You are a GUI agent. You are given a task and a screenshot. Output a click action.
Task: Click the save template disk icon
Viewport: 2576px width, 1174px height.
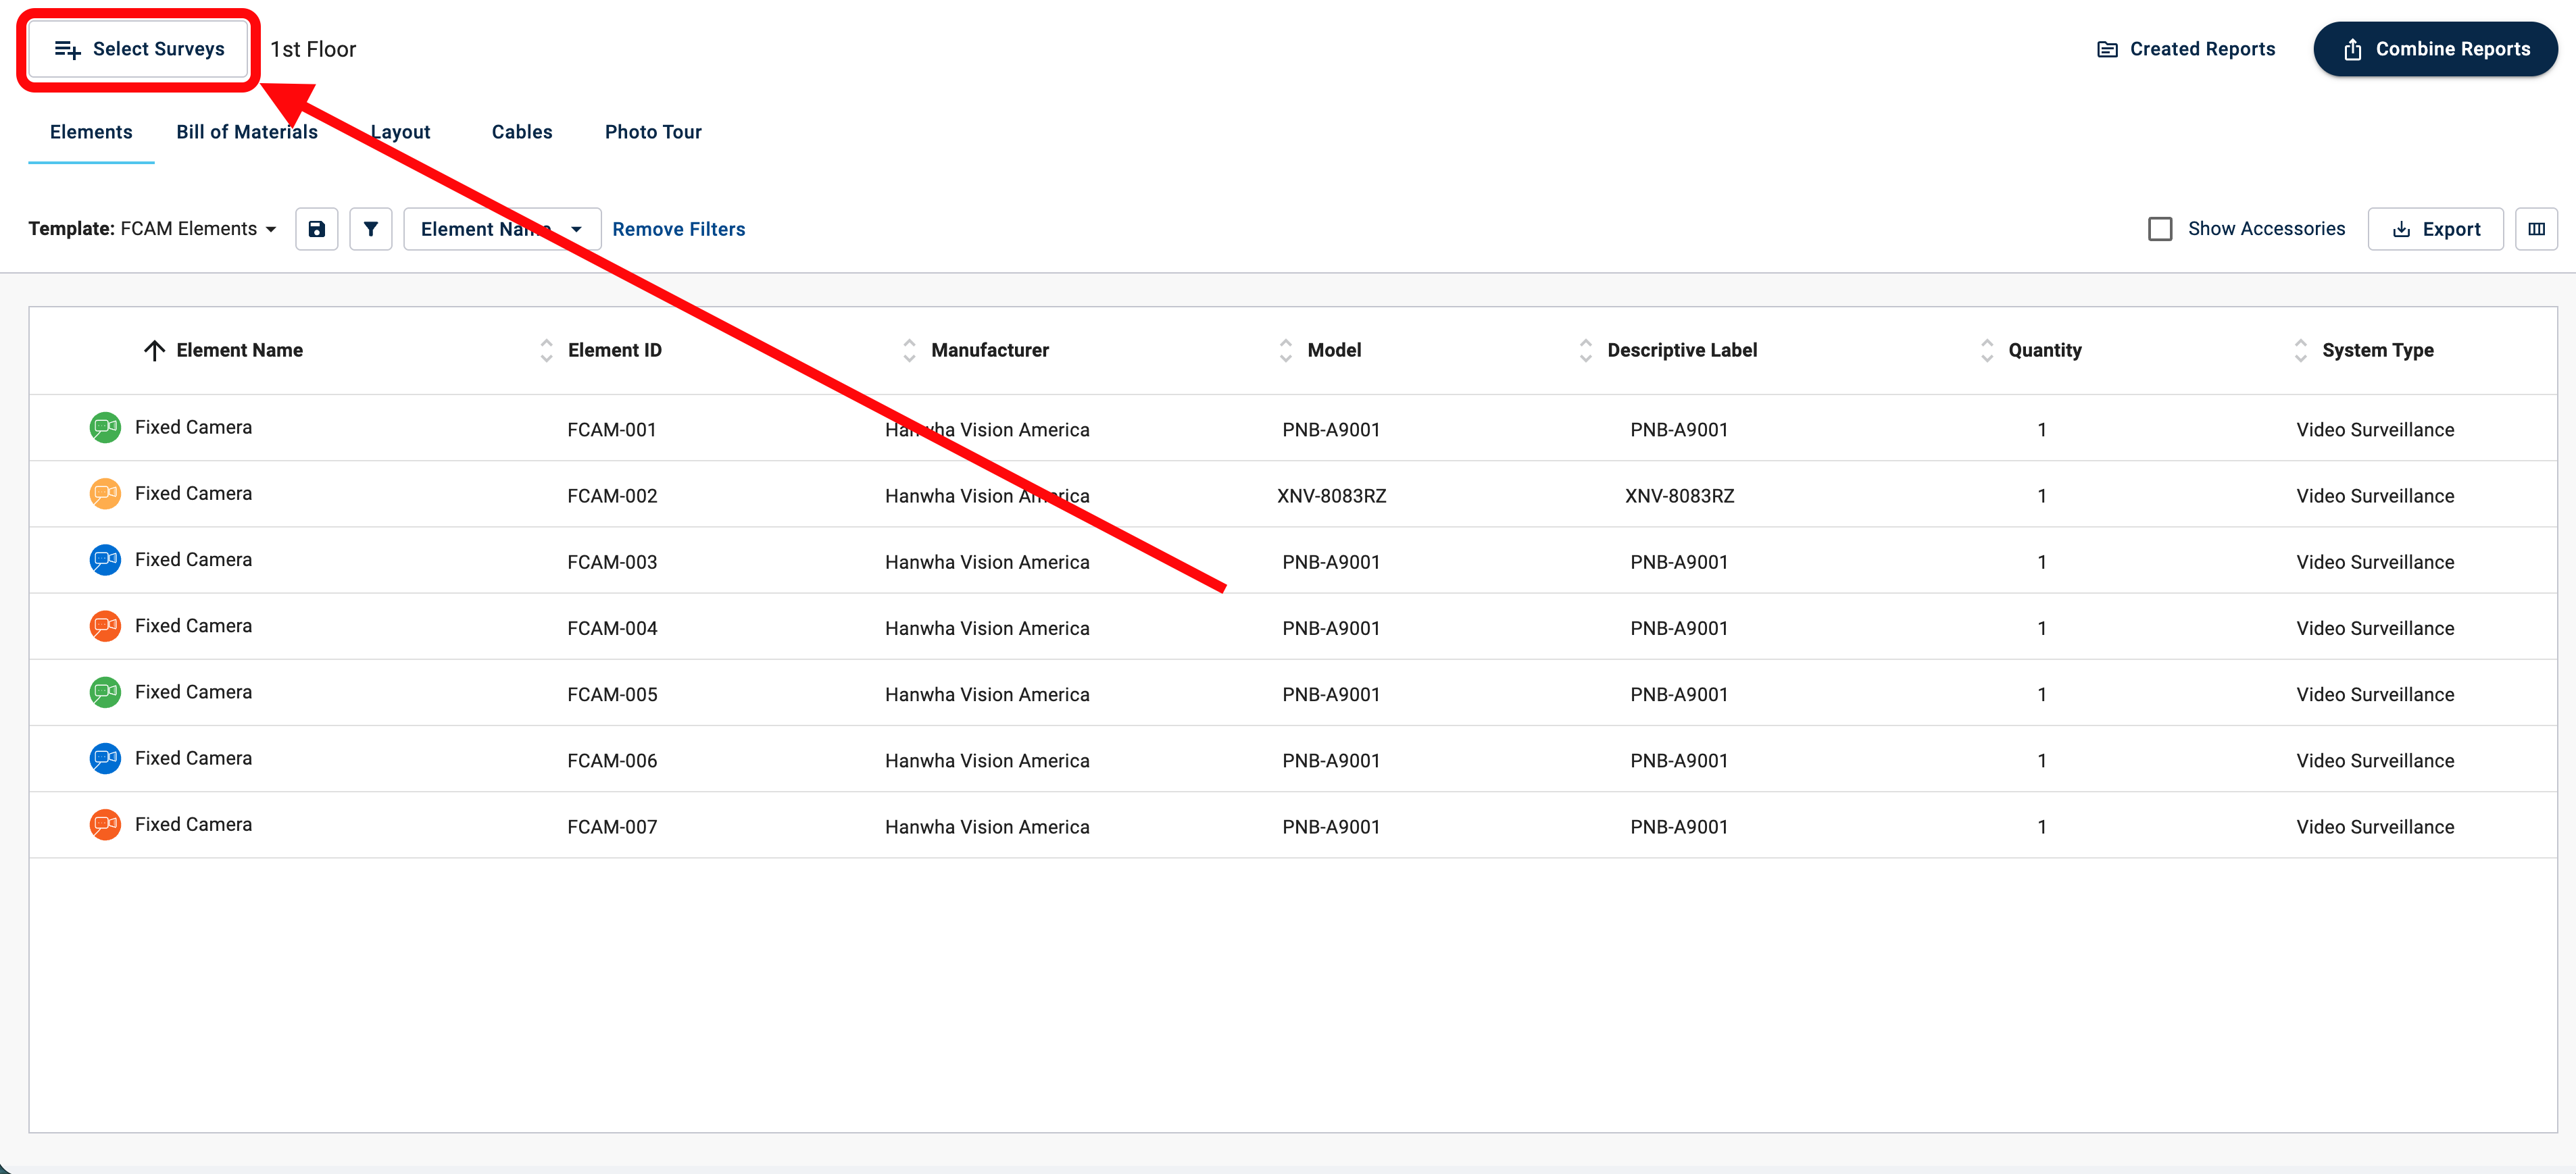click(x=316, y=229)
